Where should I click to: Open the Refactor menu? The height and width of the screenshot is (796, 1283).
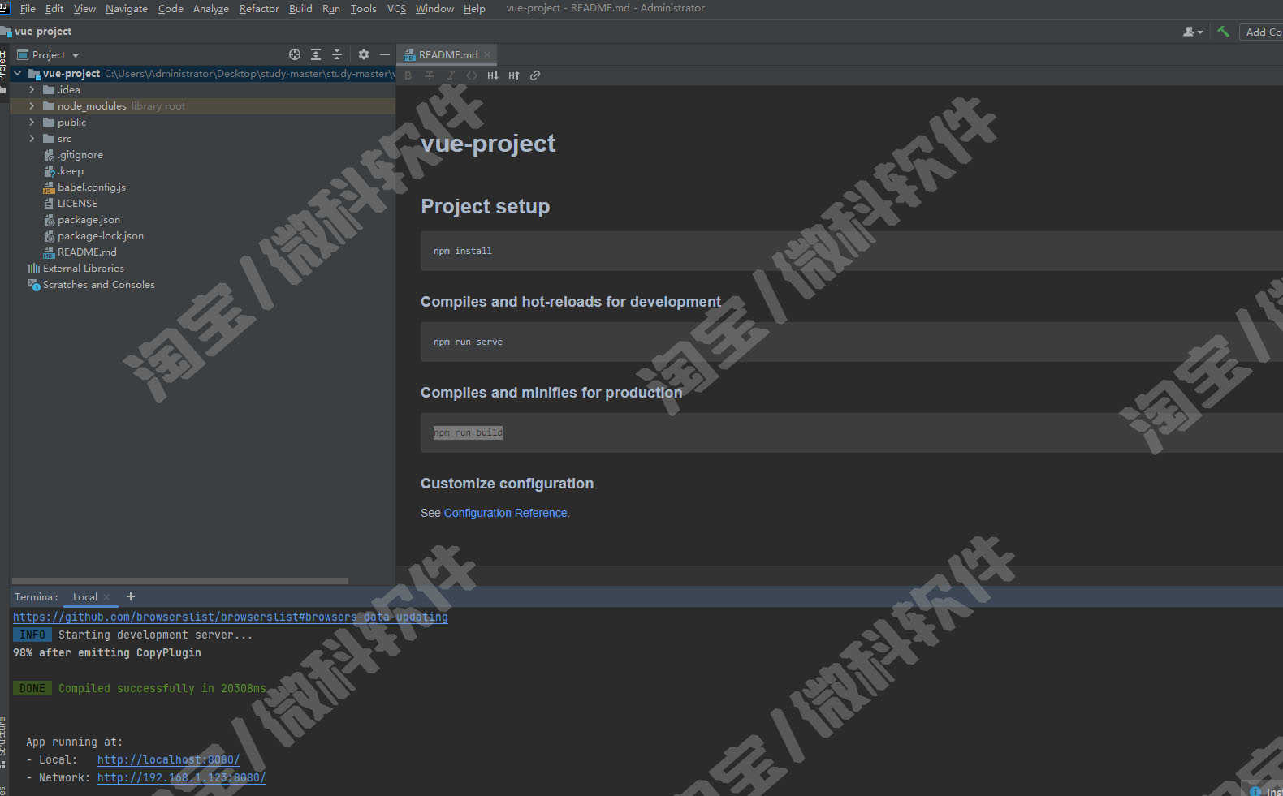tap(259, 9)
